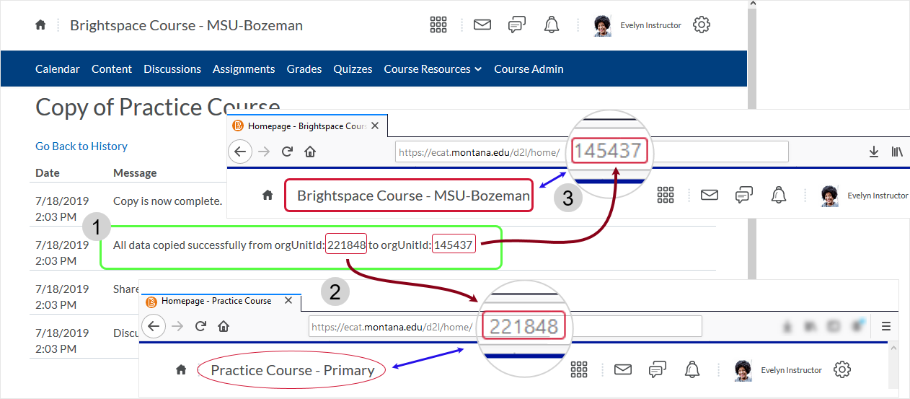
Task: Go forward in the Brightspace Course browser window
Action: [264, 152]
